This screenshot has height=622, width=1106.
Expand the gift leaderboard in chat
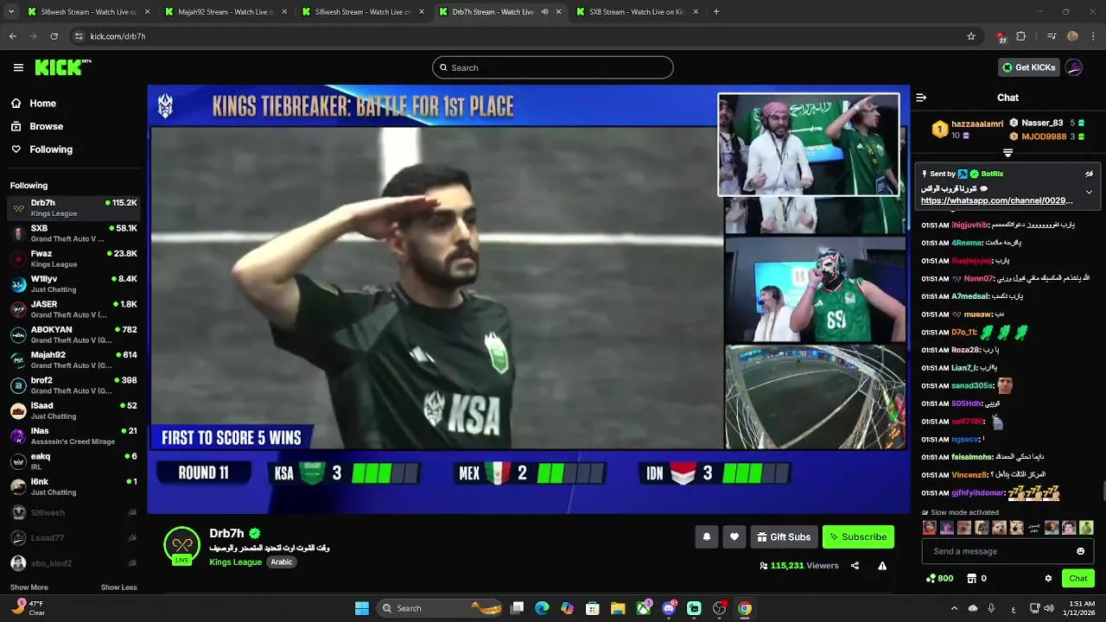tap(1007, 153)
